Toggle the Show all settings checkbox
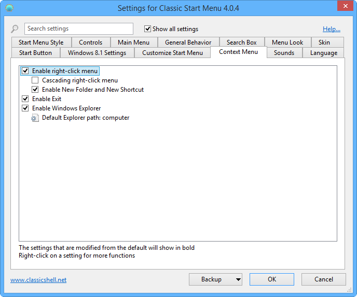Screen dimensions: 357x297 (x=147, y=29)
